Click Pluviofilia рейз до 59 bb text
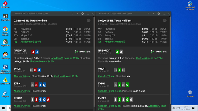The height and width of the screenshot is (111, 198). pyautogui.click(x=134, y=106)
